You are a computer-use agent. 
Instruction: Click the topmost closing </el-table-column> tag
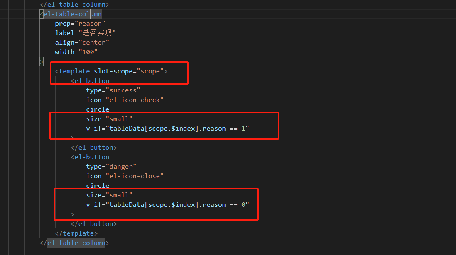click(74, 5)
